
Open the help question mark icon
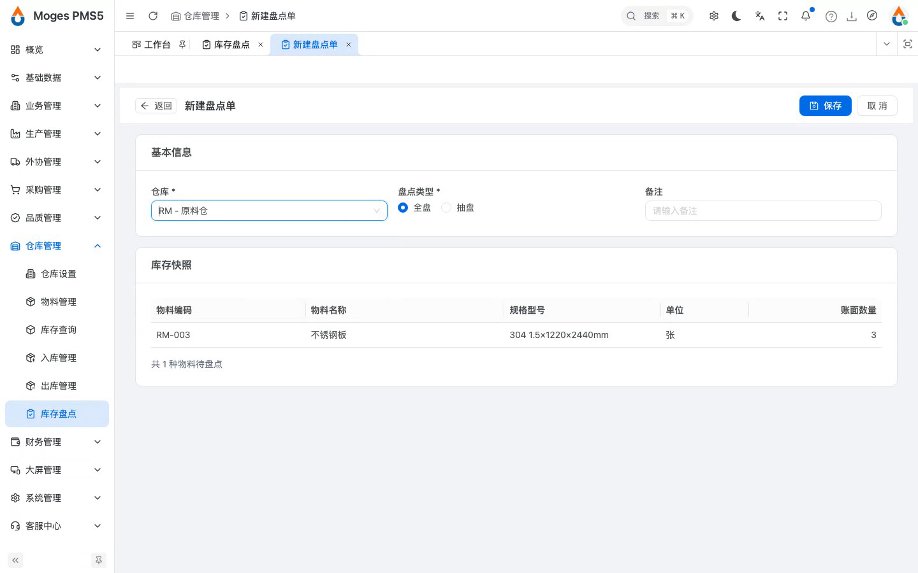coord(831,17)
